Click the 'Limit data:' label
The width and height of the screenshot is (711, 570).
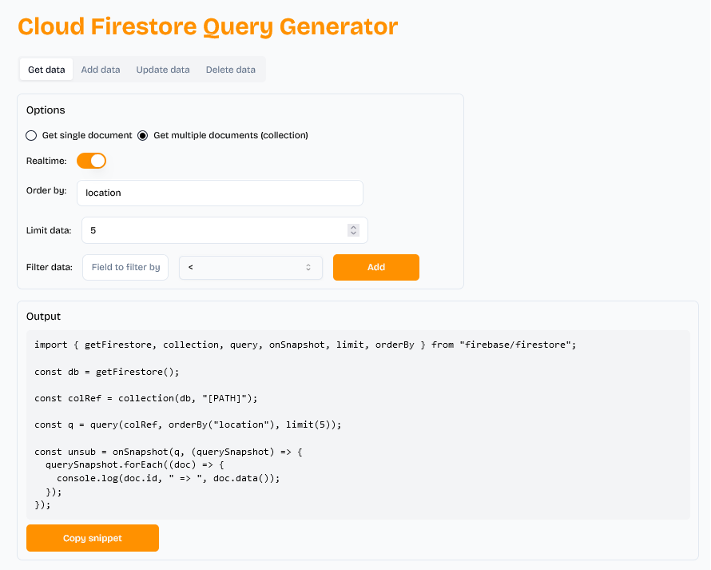pos(49,230)
